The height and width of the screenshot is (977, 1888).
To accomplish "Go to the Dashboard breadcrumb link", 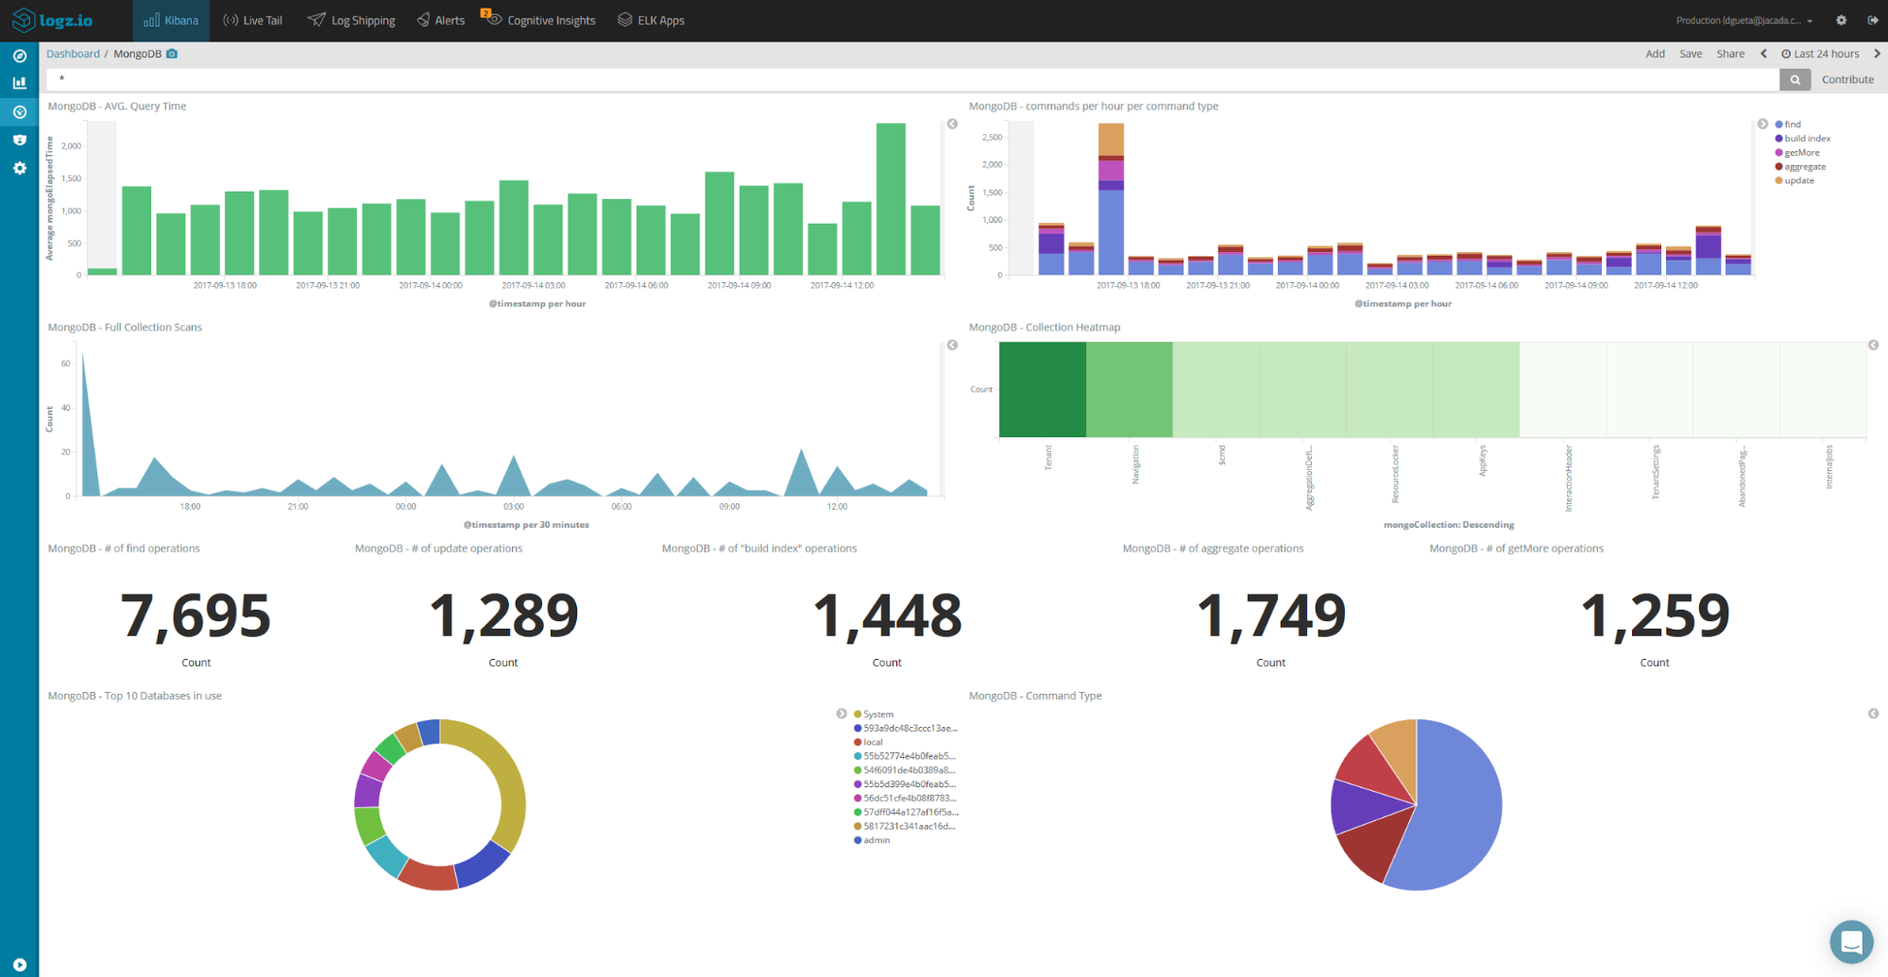I will pyautogui.click(x=73, y=54).
